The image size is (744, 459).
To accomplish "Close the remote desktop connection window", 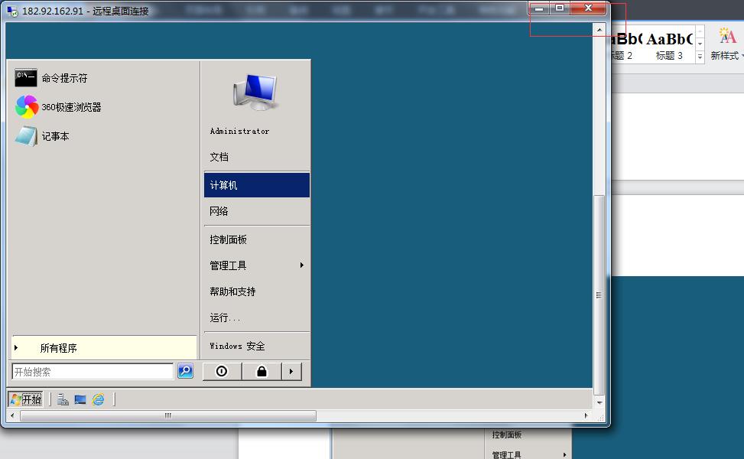I will click(x=588, y=8).
